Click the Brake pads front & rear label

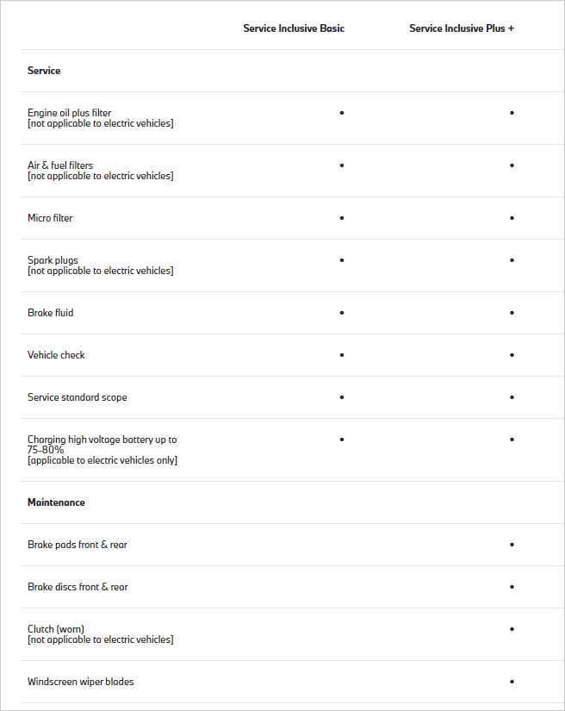78,545
